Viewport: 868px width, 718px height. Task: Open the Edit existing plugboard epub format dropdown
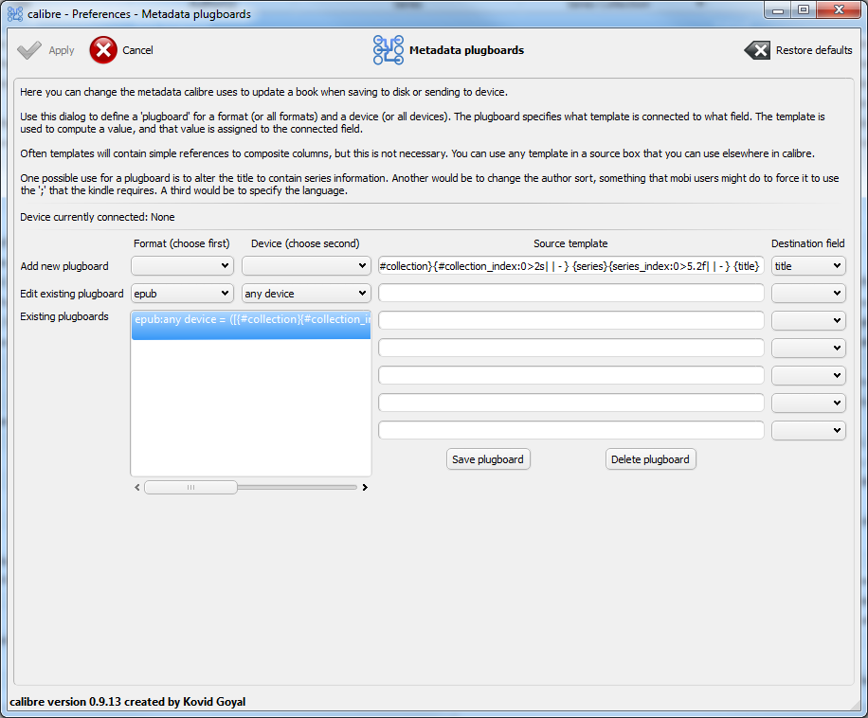click(182, 294)
